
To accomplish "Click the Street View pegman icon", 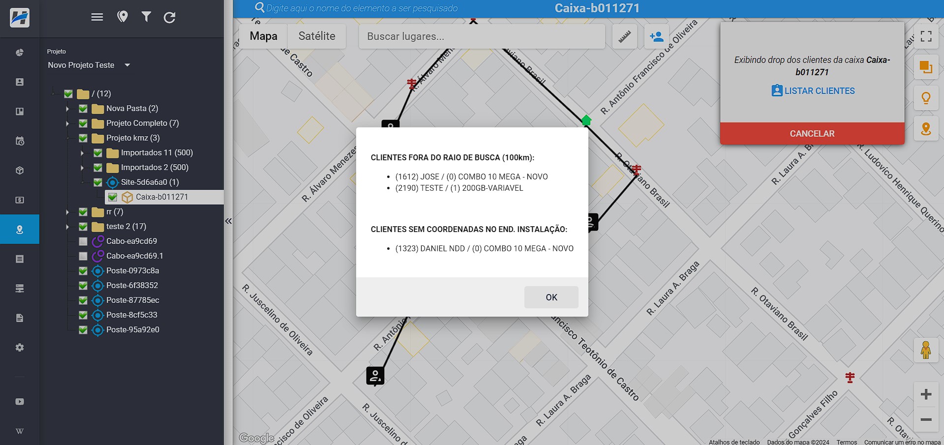I will [x=926, y=350].
